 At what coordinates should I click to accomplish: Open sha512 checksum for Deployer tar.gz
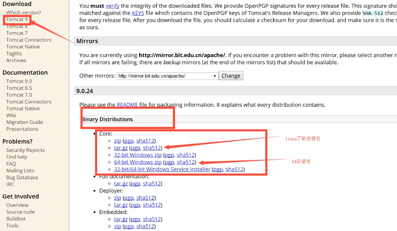tap(152, 205)
